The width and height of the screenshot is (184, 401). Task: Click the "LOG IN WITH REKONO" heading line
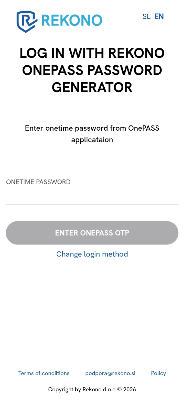pos(92,54)
